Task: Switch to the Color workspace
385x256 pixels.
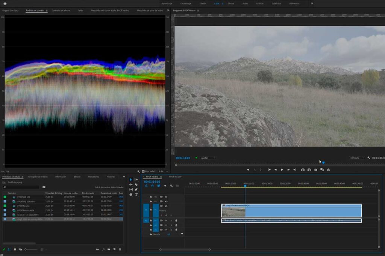Action: coord(217,3)
